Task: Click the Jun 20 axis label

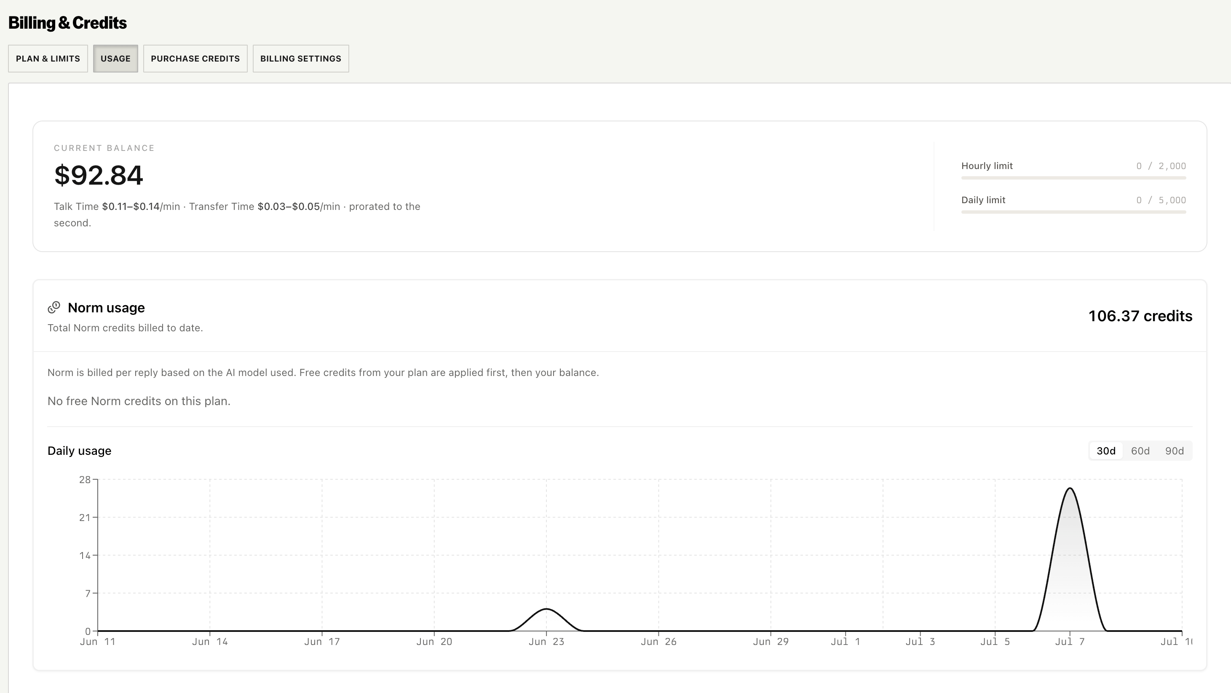Action: click(x=434, y=642)
